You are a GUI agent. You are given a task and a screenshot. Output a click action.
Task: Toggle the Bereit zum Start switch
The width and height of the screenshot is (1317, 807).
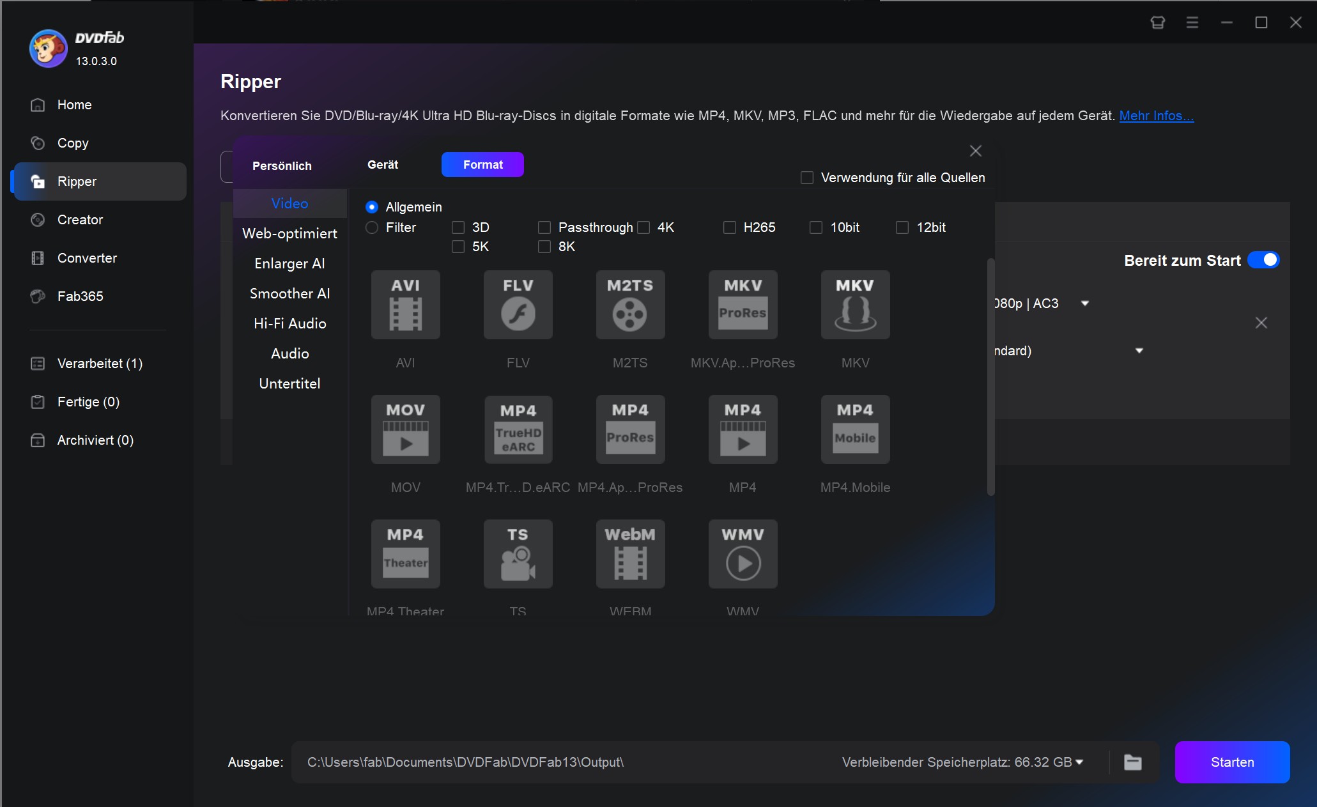tap(1263, 260)
